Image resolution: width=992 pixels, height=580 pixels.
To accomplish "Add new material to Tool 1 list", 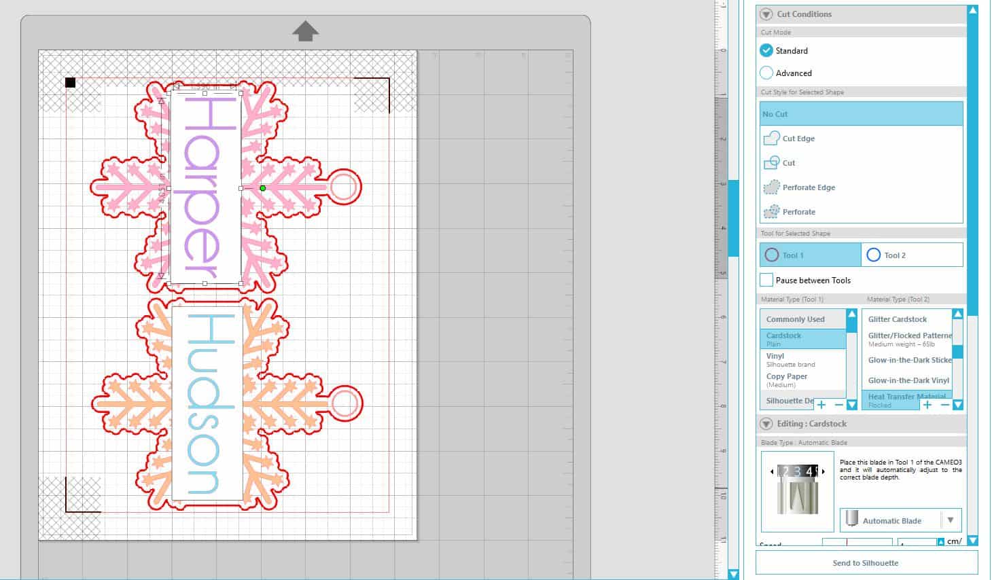I will (821, 404).
